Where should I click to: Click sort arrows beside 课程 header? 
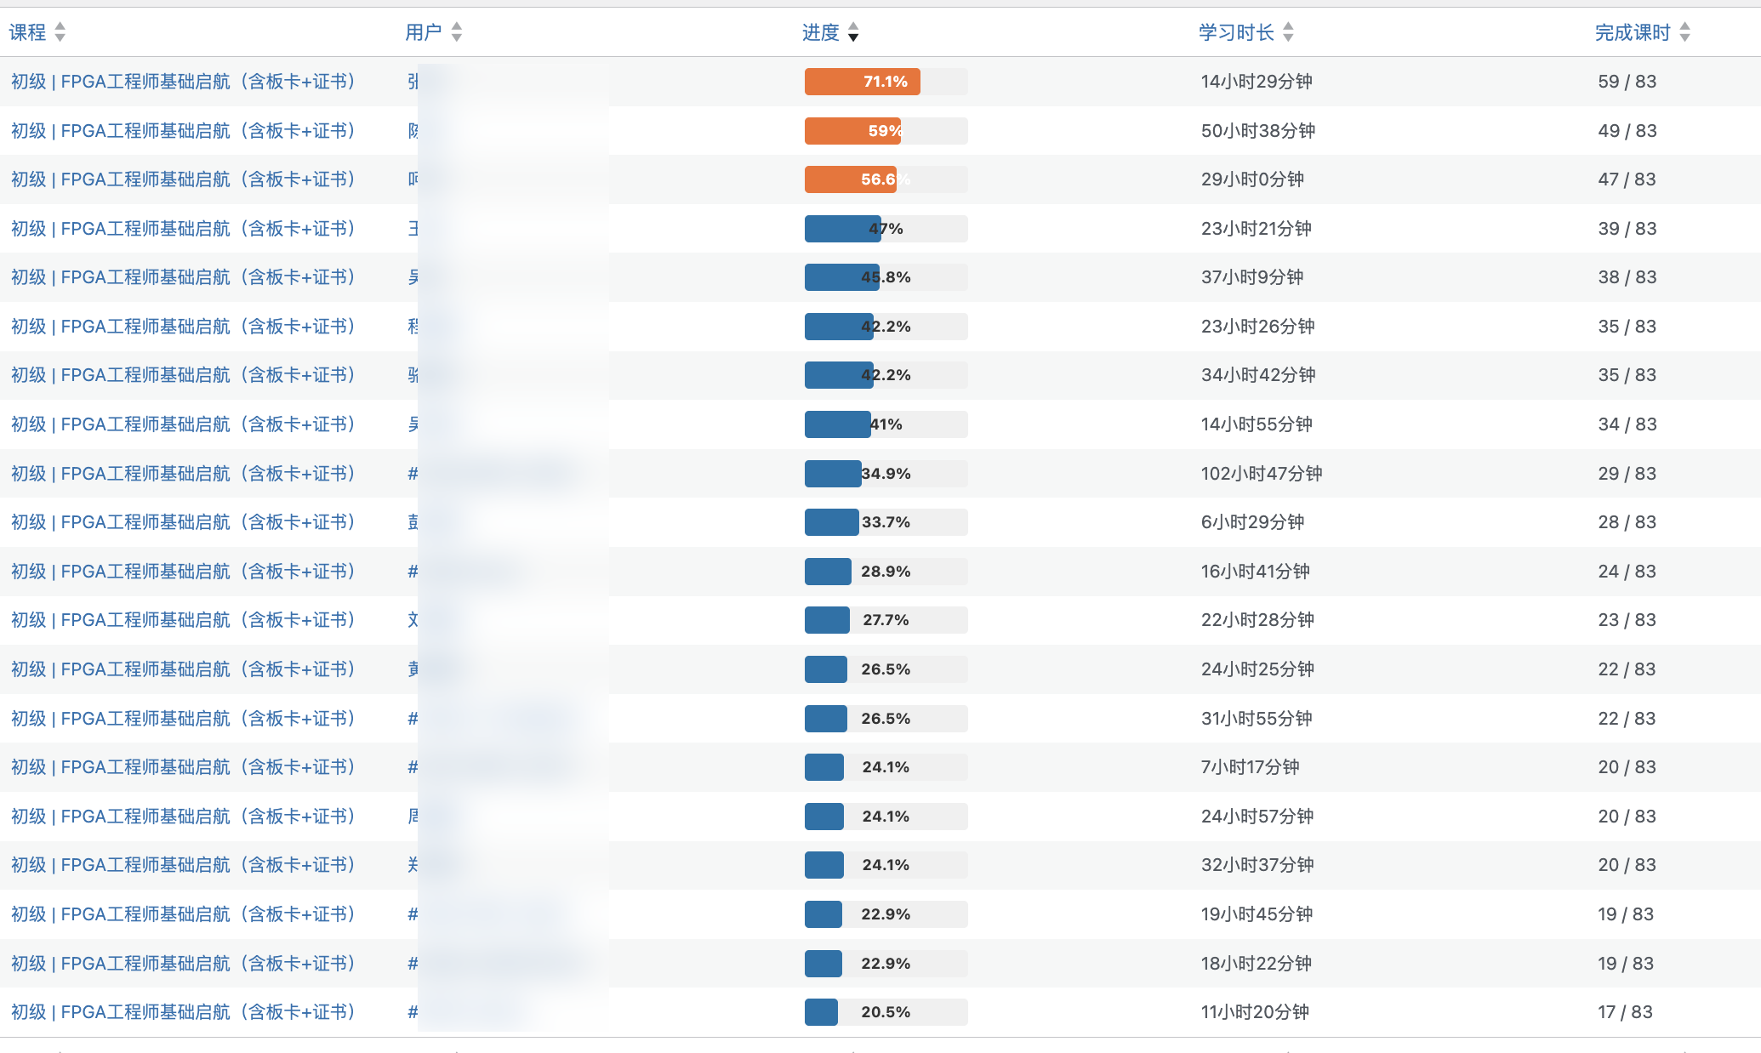click(60, 32)
